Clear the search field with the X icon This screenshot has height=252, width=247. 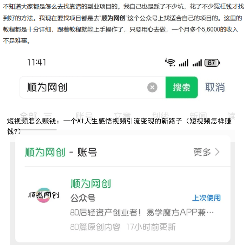click(x=152, y=88)
